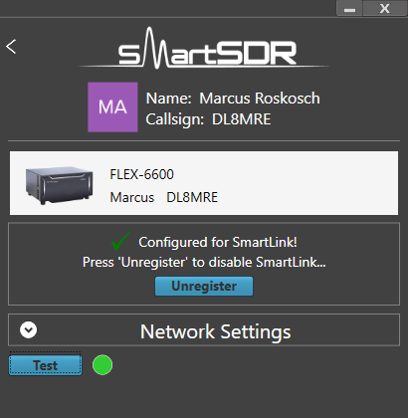Click the green status indicator circle

point(102,365)
